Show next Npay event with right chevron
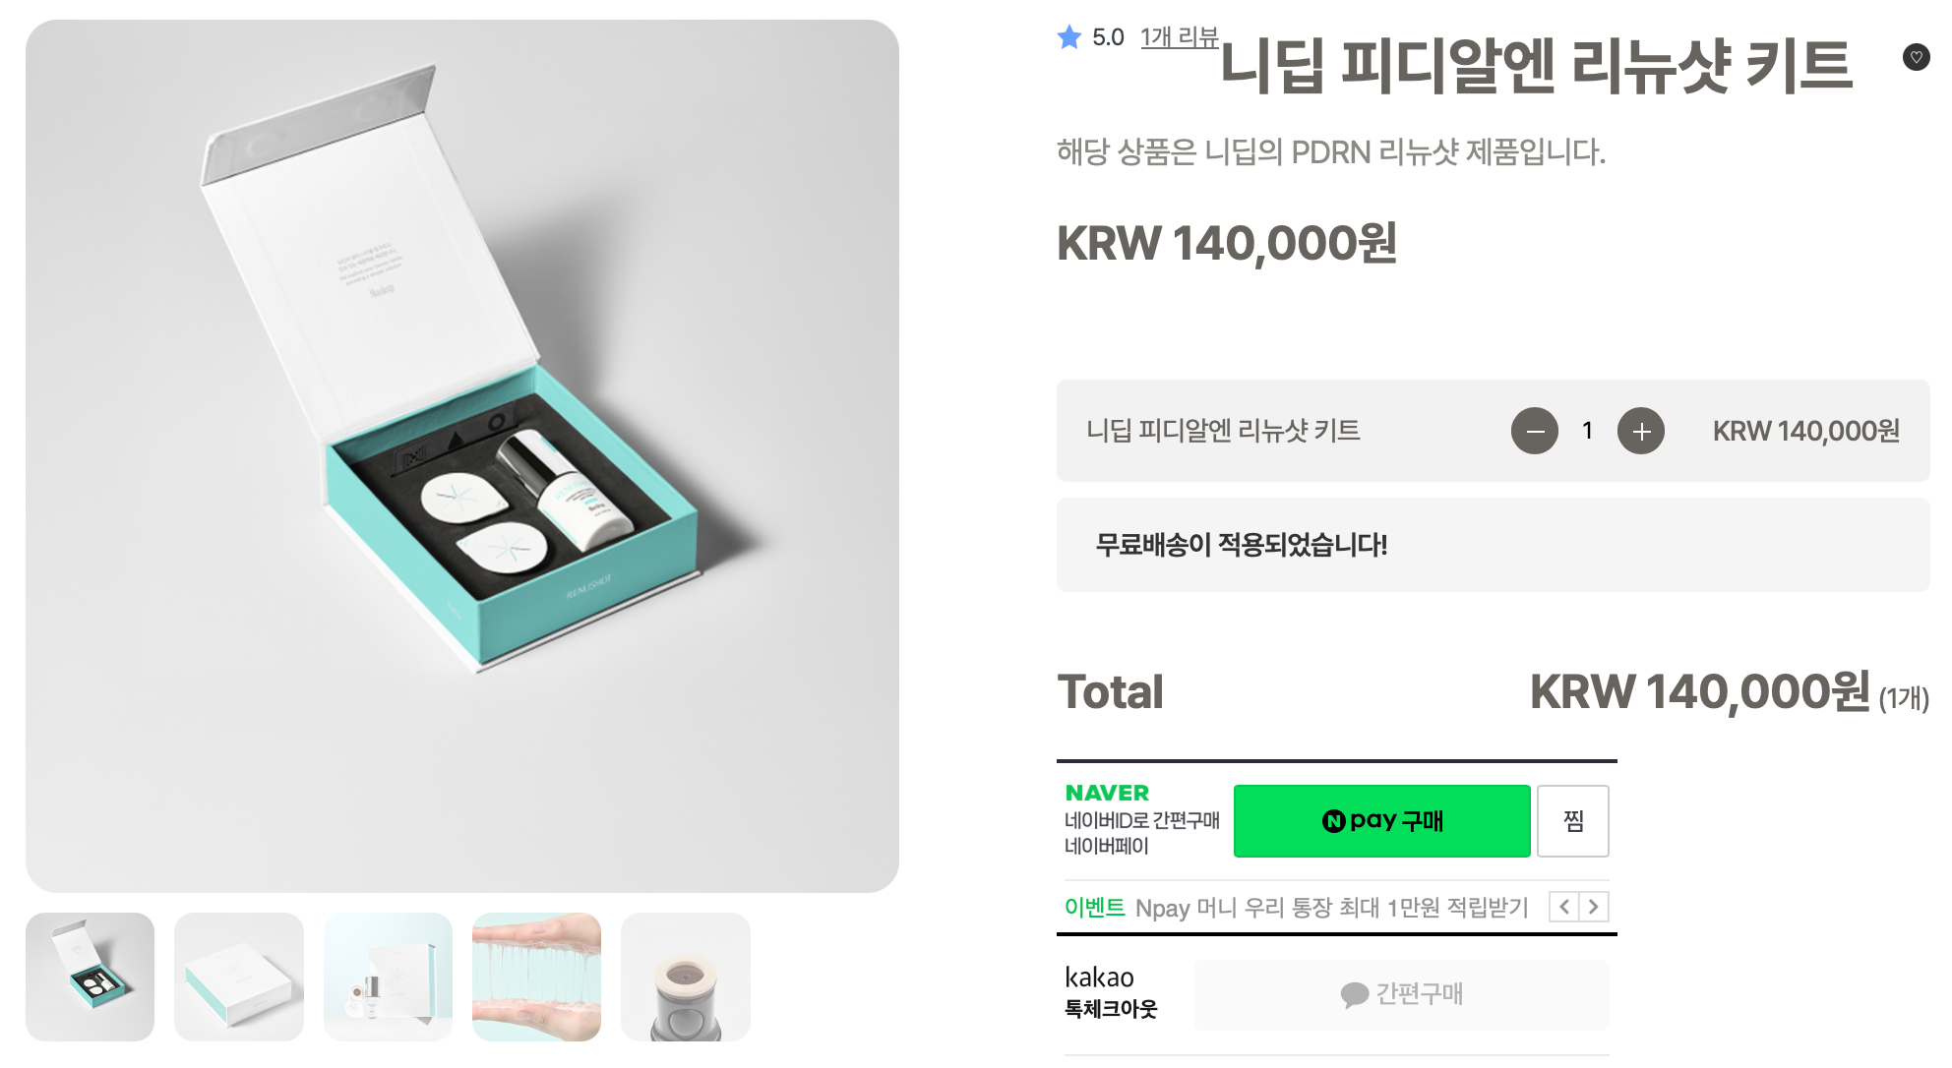 (1594, 906)
